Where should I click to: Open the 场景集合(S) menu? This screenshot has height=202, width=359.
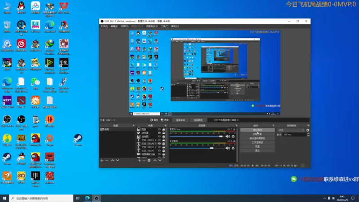pos(152,26)
